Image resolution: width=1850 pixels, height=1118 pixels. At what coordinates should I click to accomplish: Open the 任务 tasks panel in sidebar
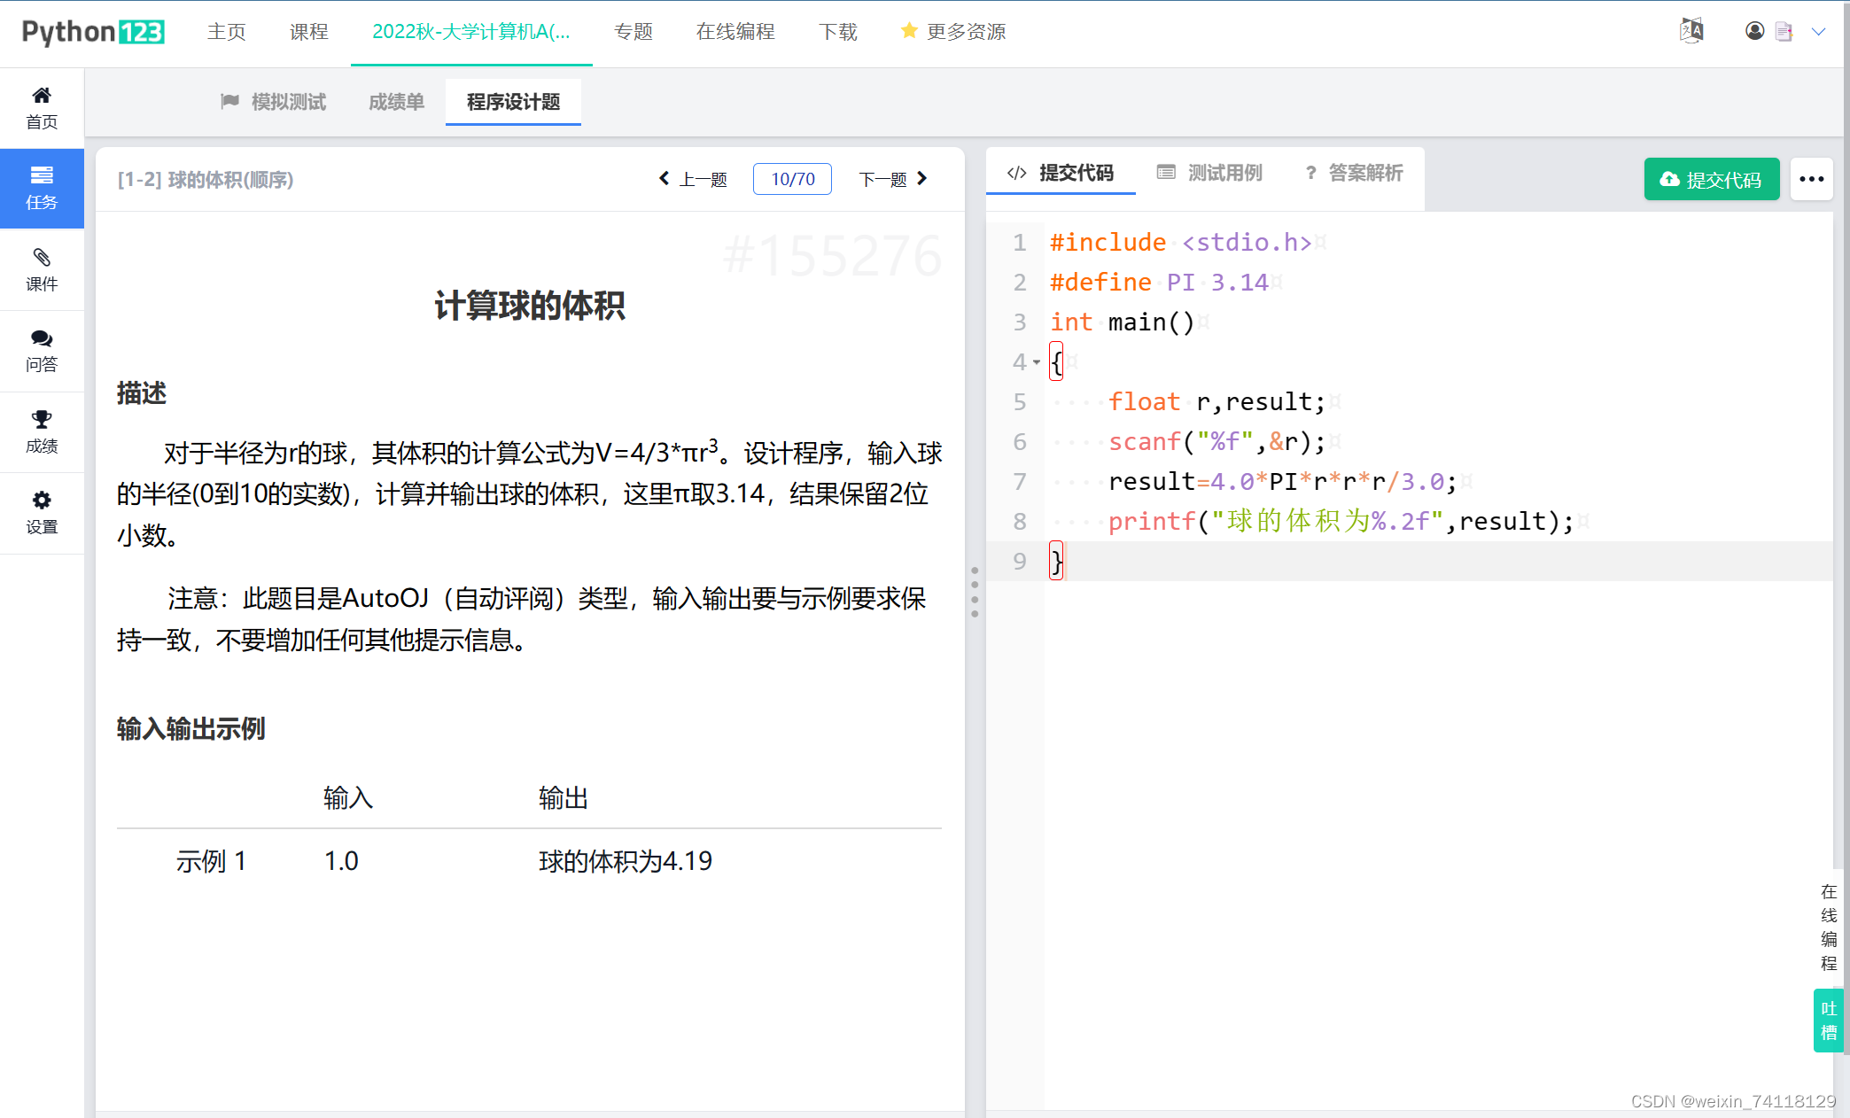point(42,175)
